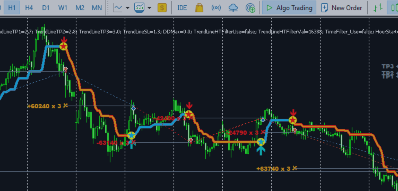This screenshot has width=398, height=191.
Task: Switch to the M2 timeframe
Action: (x=80, y=7)
